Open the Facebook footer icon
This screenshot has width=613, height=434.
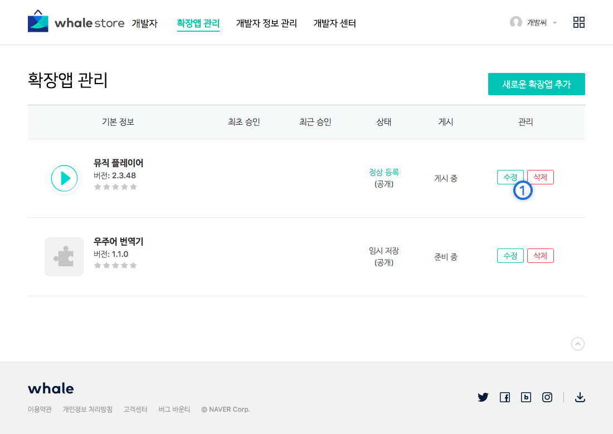click(x=505, y=397)
